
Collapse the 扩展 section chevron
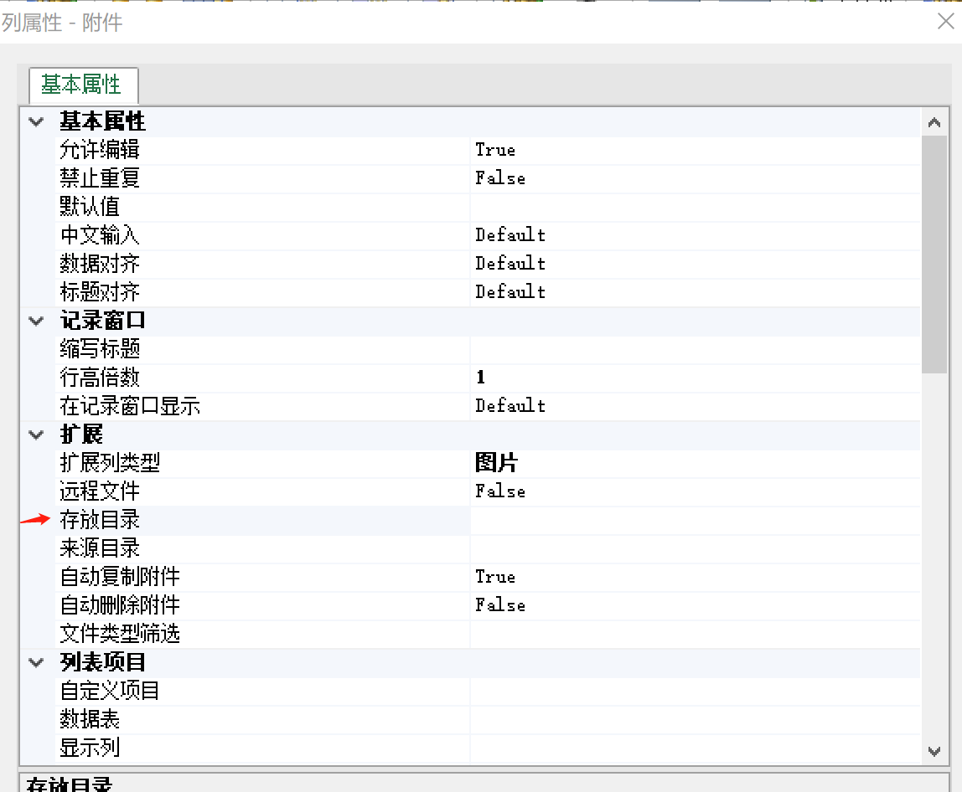(x=36, y=435)
